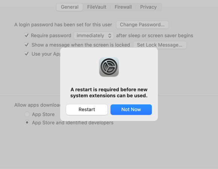Image resolution: width=218 pixels, height=169 pixels.
Task: Go to the Firewall tab
Action: click(123, 7)
